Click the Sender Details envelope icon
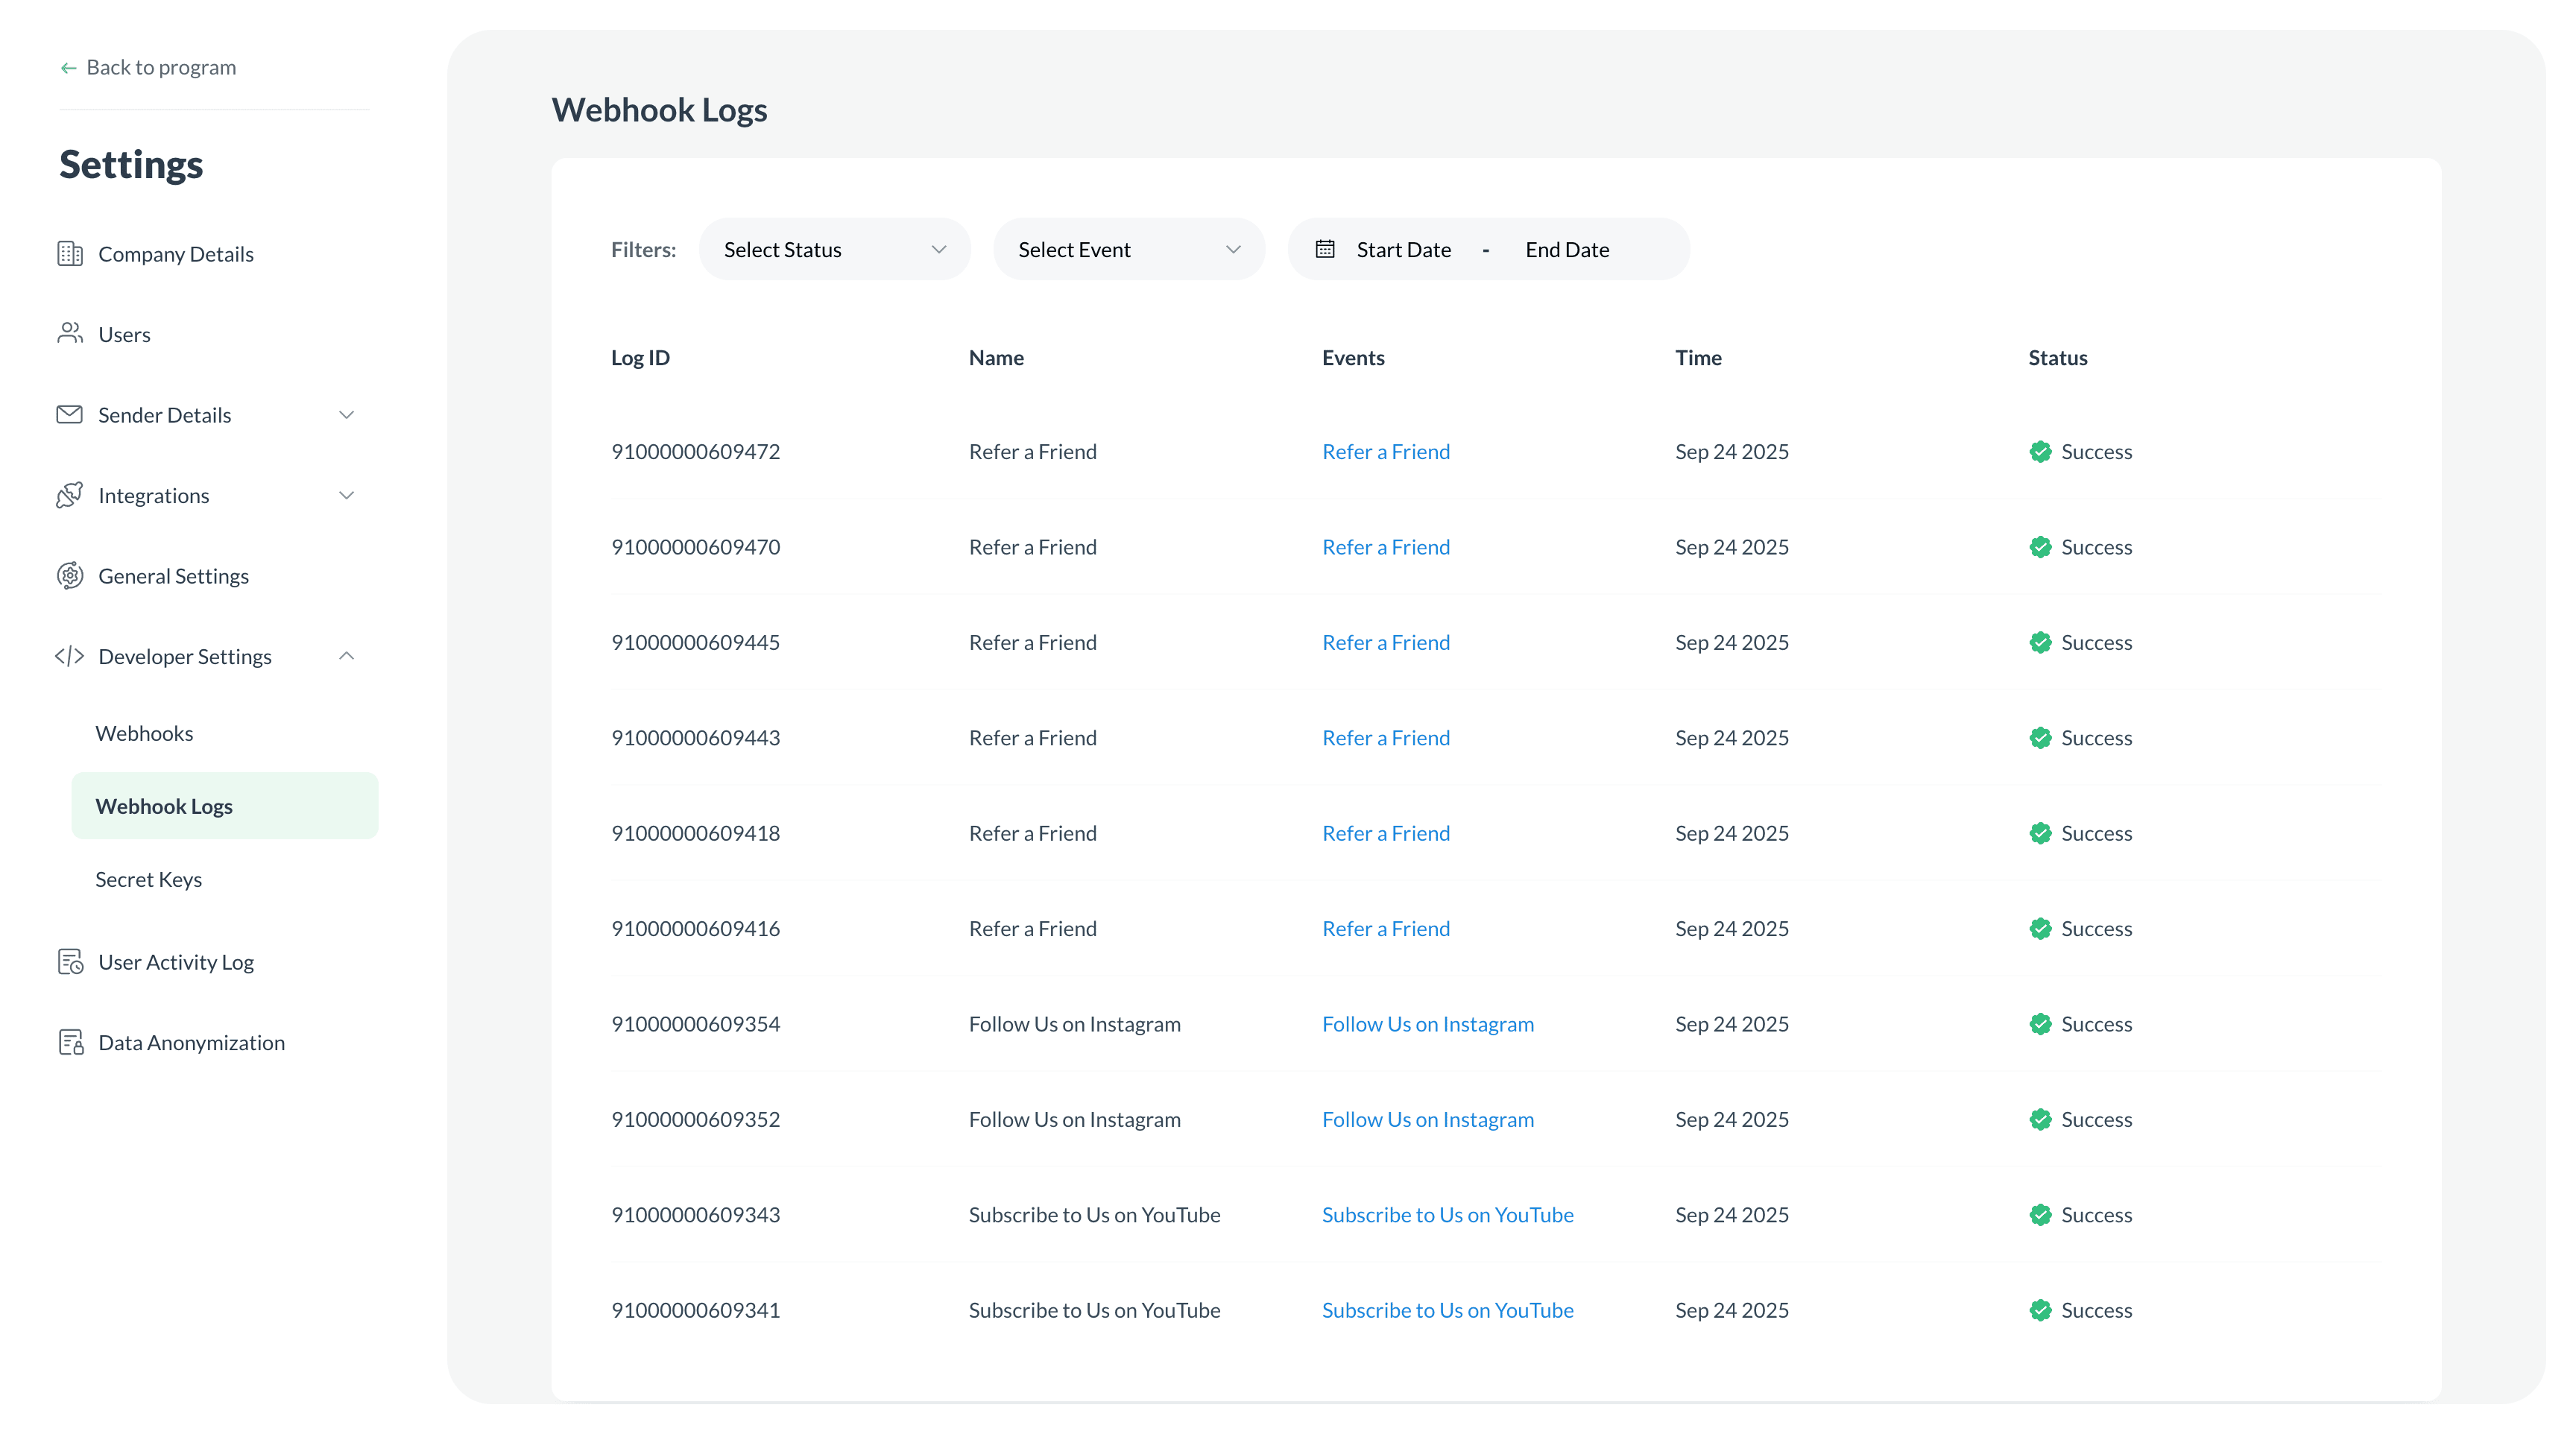The image size is (2576, 1434). coord(69,414)
